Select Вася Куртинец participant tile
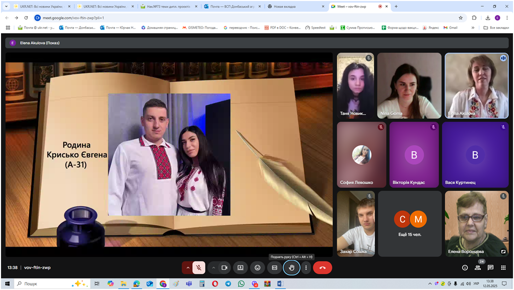The width and height of the screenshot is (514, 290). click(x=475, y=154)
